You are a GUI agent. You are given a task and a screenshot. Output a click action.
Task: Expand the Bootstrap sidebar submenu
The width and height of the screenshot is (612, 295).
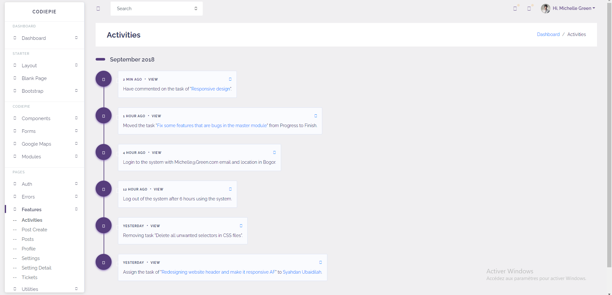coord(76,91)
